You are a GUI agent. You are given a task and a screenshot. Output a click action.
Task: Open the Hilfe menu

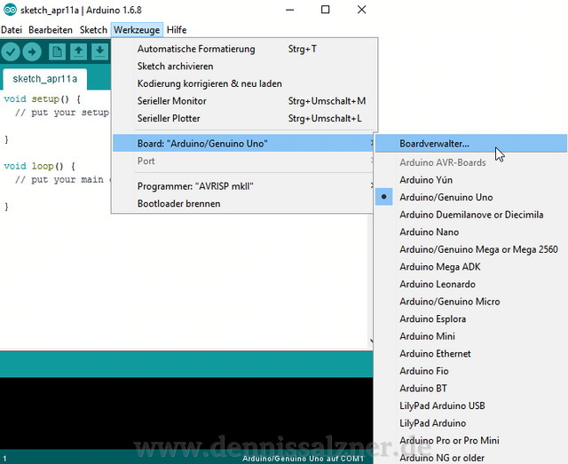(177, 29)
